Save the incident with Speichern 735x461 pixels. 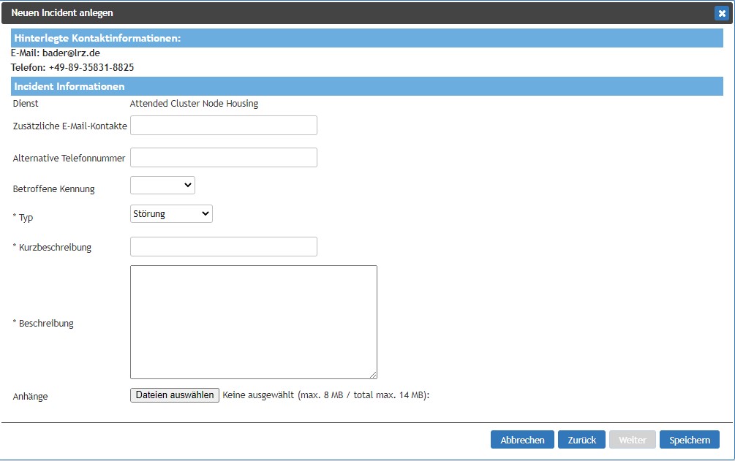coord(689,440)
